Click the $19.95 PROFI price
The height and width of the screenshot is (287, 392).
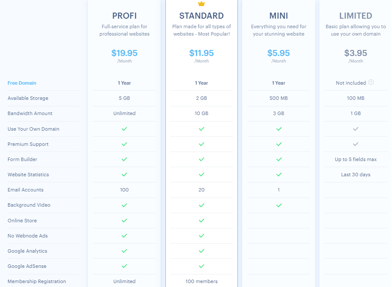pyautogui.click(x=124, y=53)
